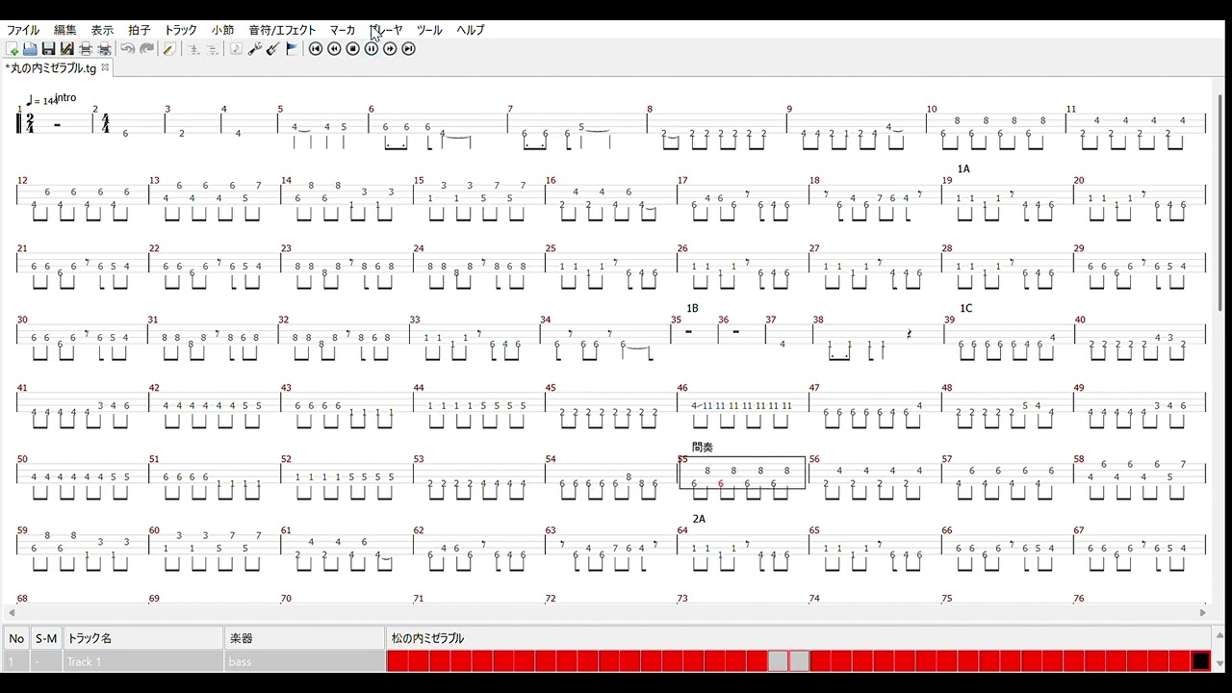The image size is (1232, 693).
Task: Stop playback with the stop button
Action: (x=353, y=49)
